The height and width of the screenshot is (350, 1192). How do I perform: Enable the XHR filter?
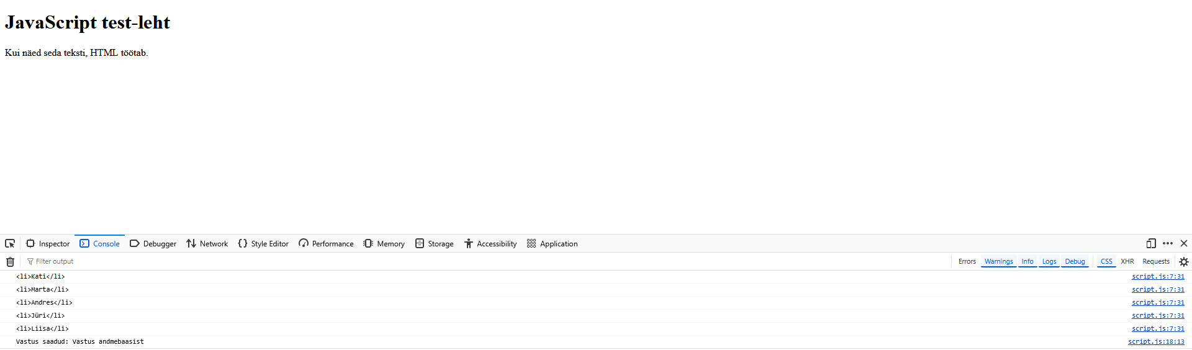[x=1127, y=262]
